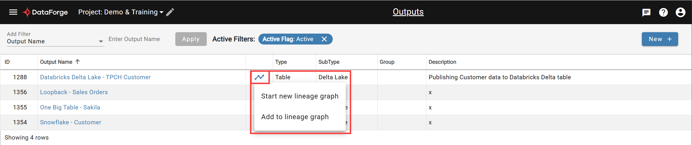This screenshot has height=145, width=692.
Task: Open the hamburger navigation menu
Action: coord(13,12)
